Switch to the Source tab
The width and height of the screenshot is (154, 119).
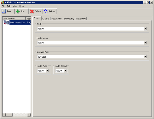37,18
